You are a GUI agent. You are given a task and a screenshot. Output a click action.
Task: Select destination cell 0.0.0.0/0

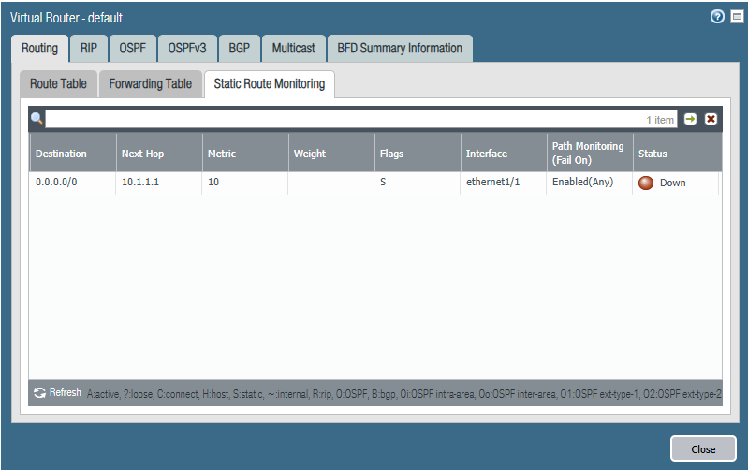click(x=56, y=182)
